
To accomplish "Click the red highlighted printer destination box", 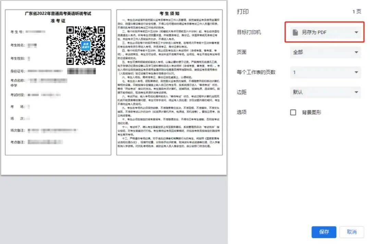I will pyautogui.click(x=325, y=32).
